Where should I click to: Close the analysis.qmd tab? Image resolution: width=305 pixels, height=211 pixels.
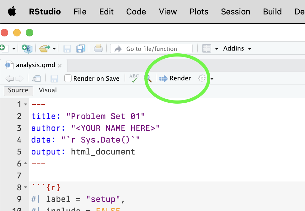60,66
